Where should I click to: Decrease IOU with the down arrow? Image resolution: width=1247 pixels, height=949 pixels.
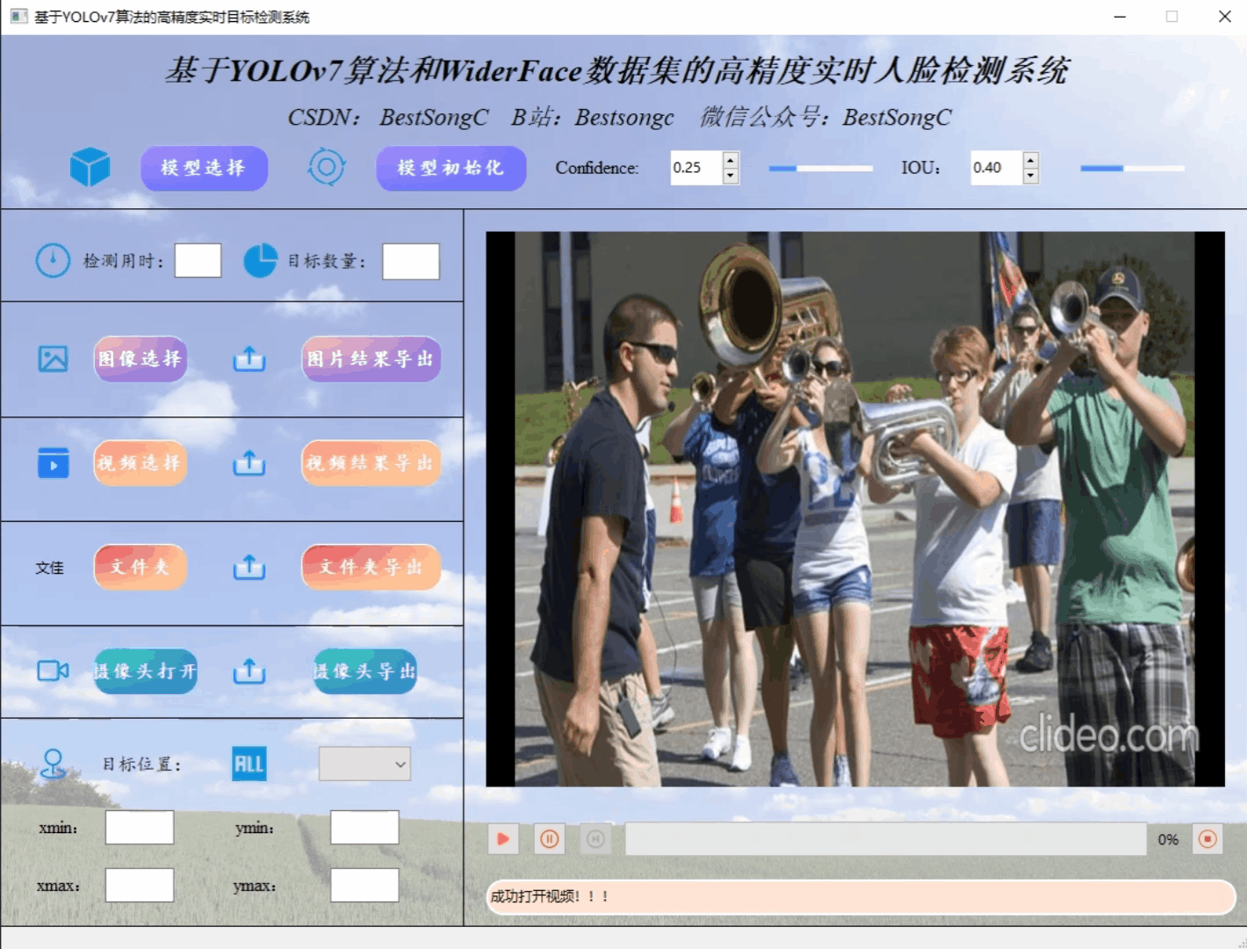click(x=1031, y=176)
